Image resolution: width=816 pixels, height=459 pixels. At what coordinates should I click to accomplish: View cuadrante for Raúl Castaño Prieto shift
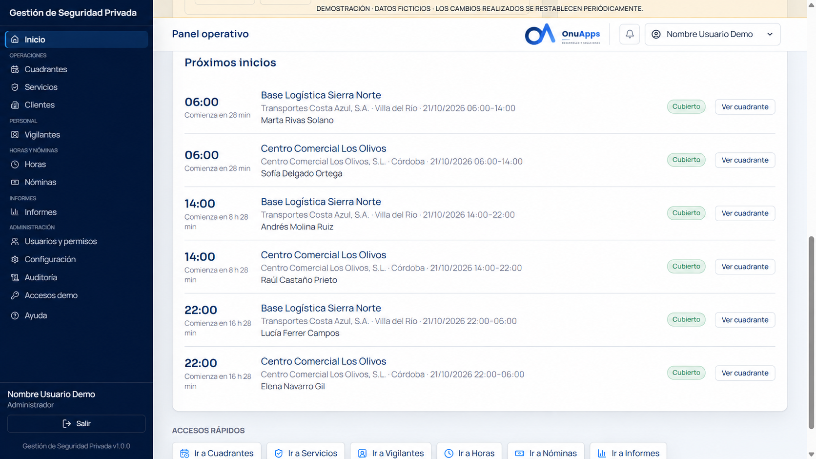745,267
